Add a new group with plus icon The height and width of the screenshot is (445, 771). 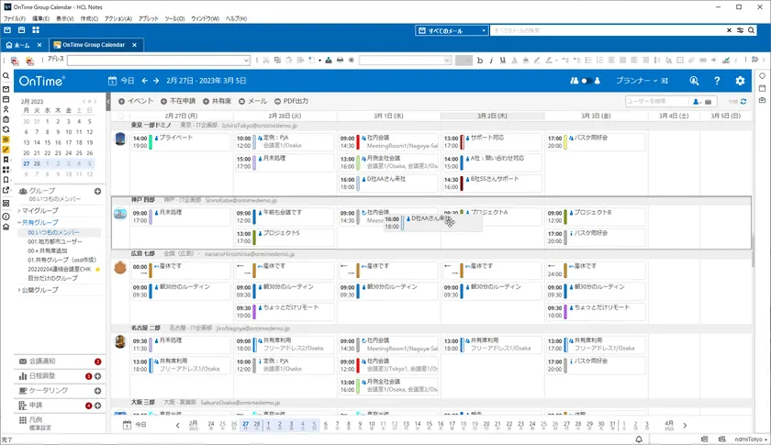(x=97, y=191)
